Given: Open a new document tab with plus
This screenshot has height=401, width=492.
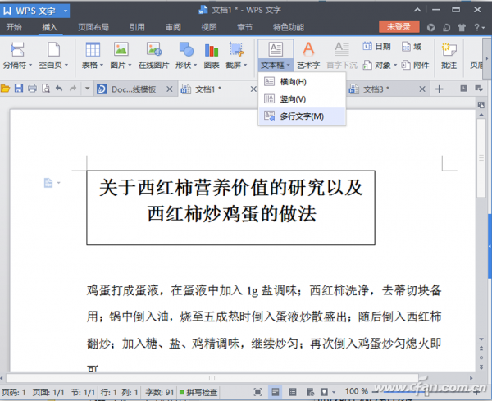Looking at the screenshot, I should pyautogui.click(x=440, y=89).
